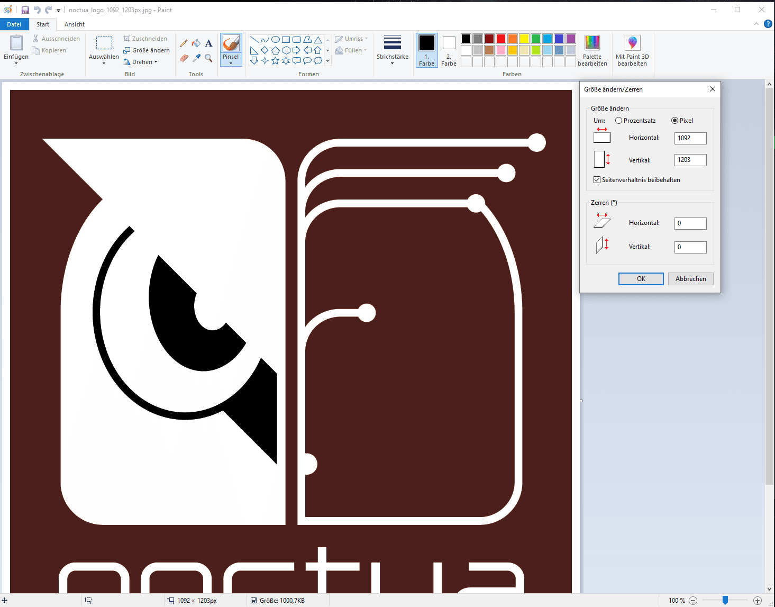Viewport: 775px width, 607px height.
Task: Click Kopieren in ribbon
Action: click(x=49, y=50)
